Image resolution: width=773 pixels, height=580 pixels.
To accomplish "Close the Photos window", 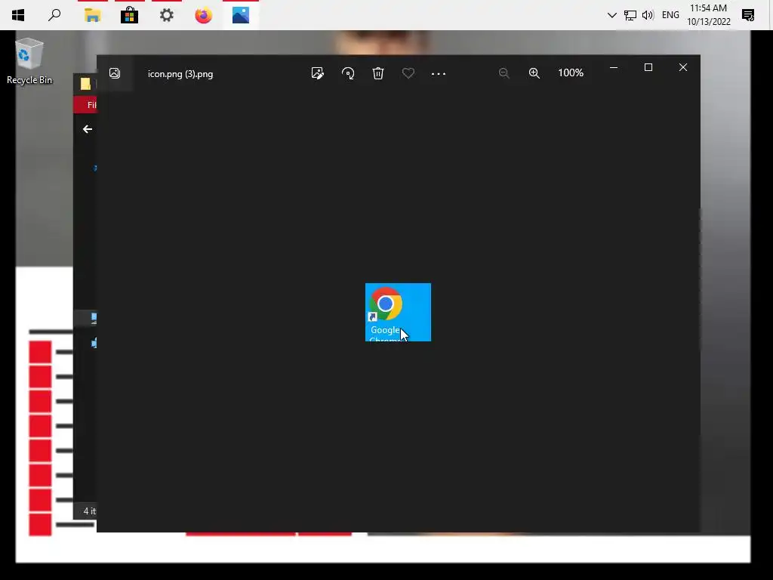I will click(682, 67).
